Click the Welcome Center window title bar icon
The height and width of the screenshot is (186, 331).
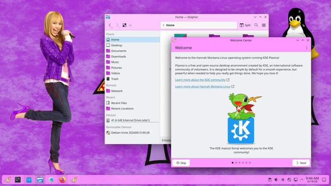coord(174,40)
